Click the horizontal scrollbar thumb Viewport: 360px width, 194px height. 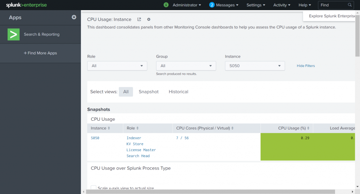pos(210,192)
